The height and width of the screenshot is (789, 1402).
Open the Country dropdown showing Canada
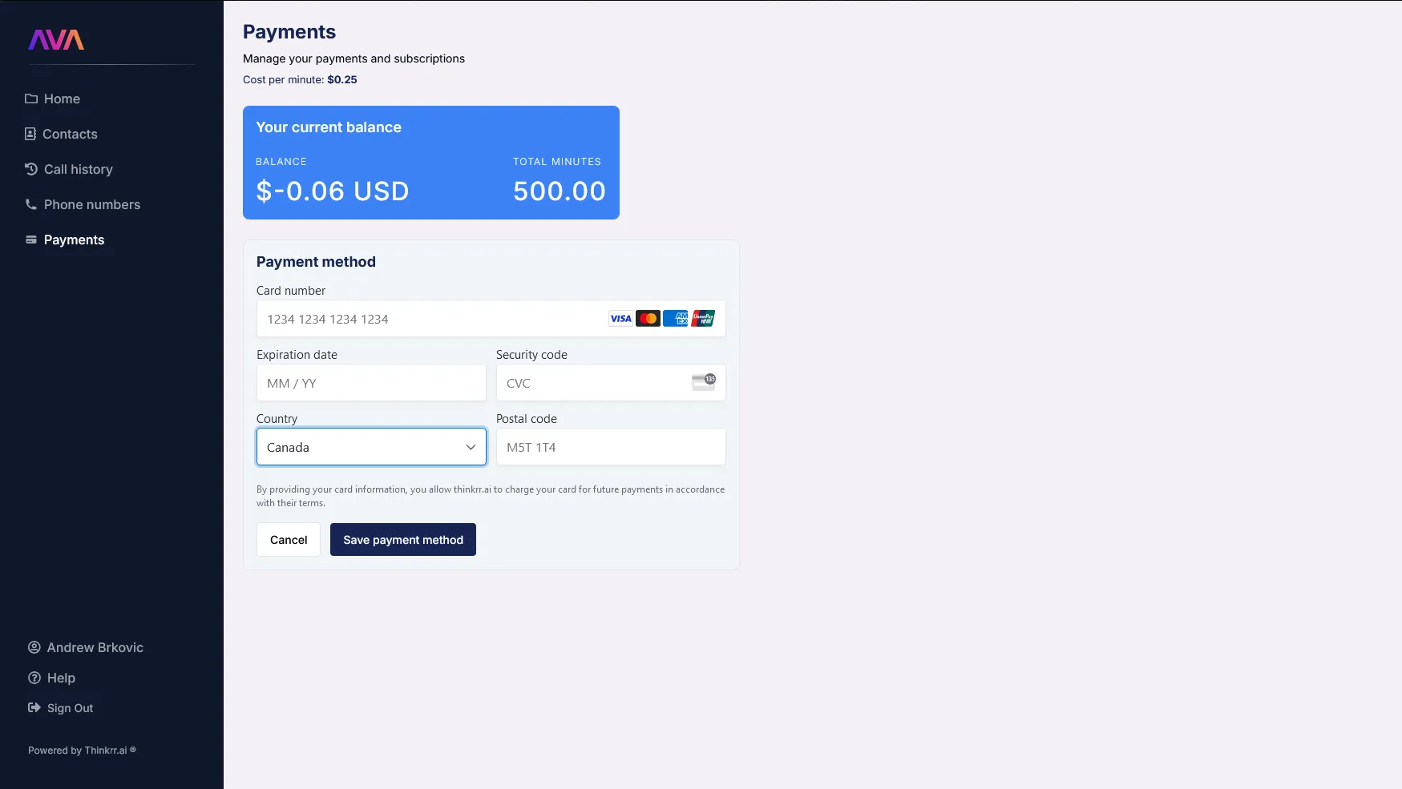tap(371, 447)
